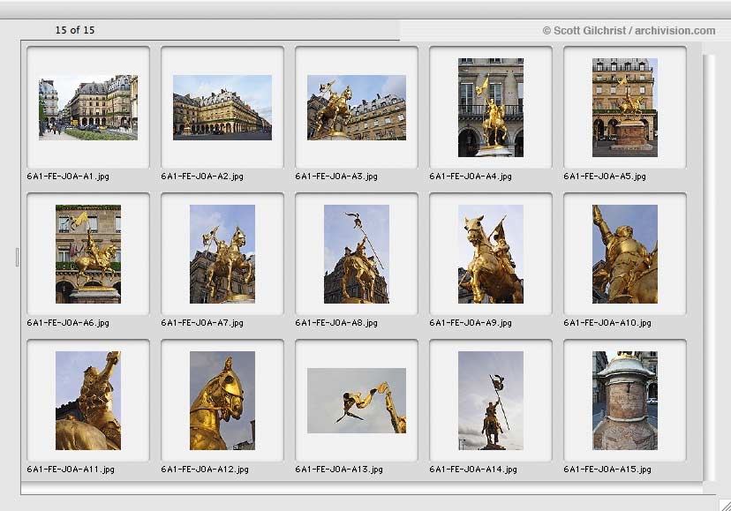Click the file name 6A1-FE-JOA-A1.jpg

68,177
